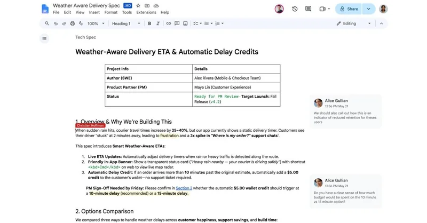Show the document outline sidebar icon

tap(44, 38)
